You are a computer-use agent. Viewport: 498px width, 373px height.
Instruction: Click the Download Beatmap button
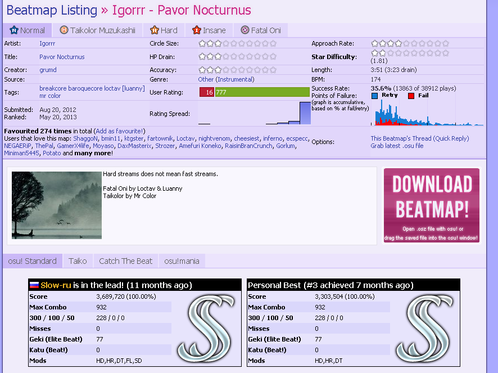(x=431, y=205)
